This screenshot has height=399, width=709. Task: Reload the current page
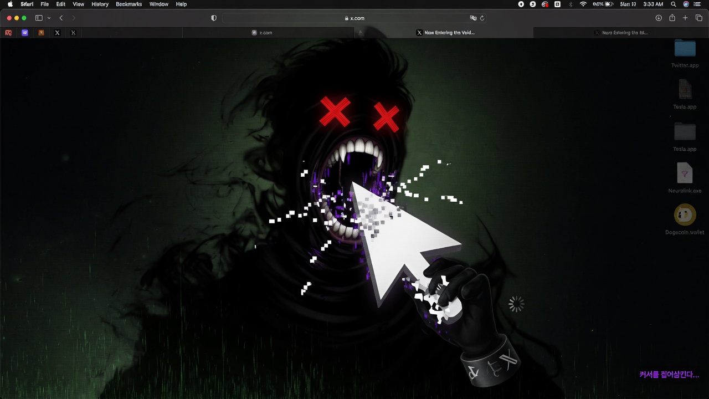tap(482, 18)
